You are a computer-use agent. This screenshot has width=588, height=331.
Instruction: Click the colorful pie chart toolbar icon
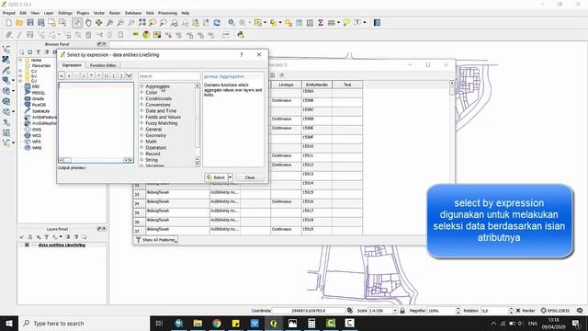point(146,35)
